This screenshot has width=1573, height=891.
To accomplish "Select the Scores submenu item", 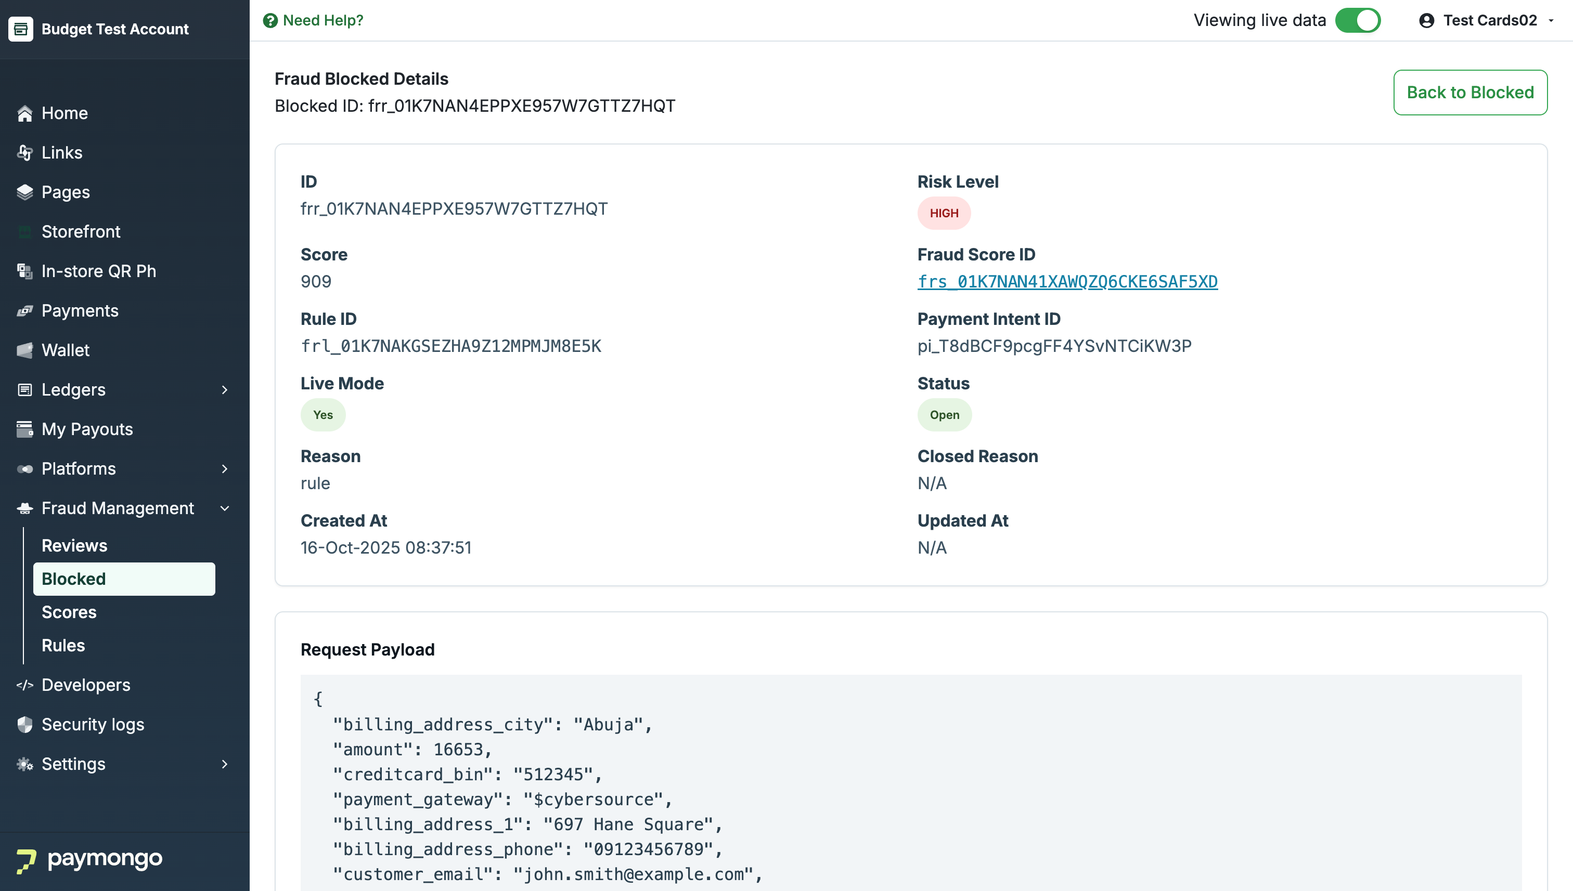I will point(69,612).
